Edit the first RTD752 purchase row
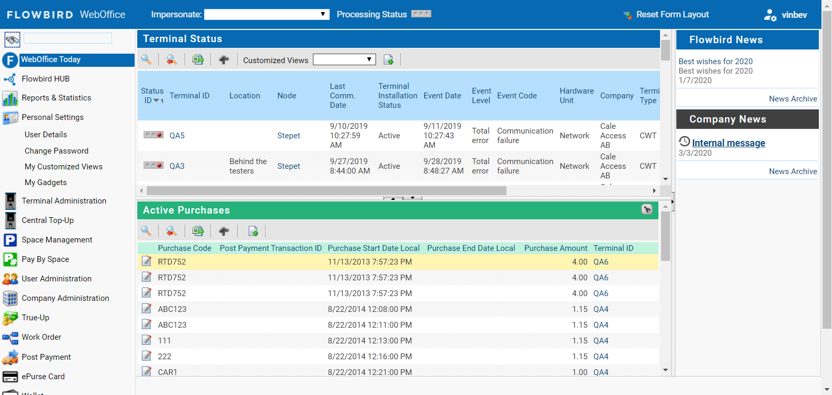Viewport: 832px width, 395px height. point(147,261)
